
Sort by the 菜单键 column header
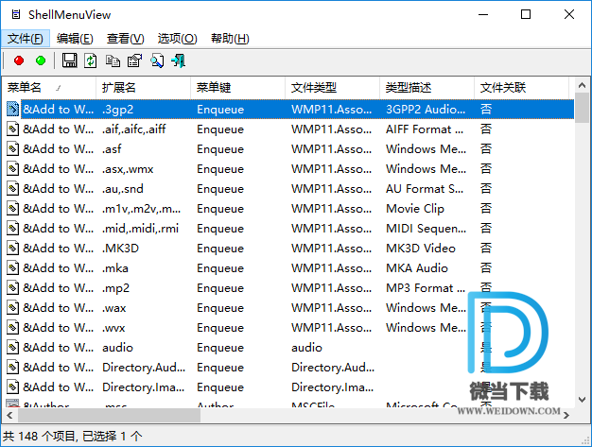(238, 88)
